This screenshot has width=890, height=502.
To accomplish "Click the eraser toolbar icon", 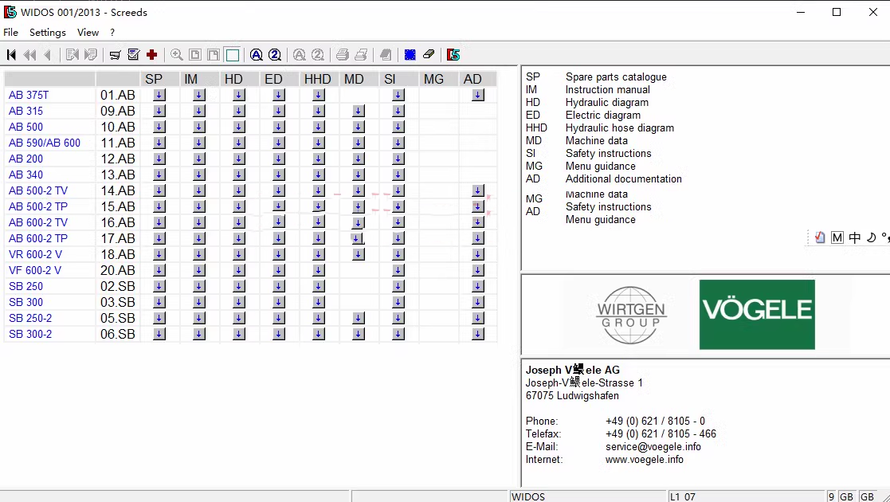I will (429, 54).
